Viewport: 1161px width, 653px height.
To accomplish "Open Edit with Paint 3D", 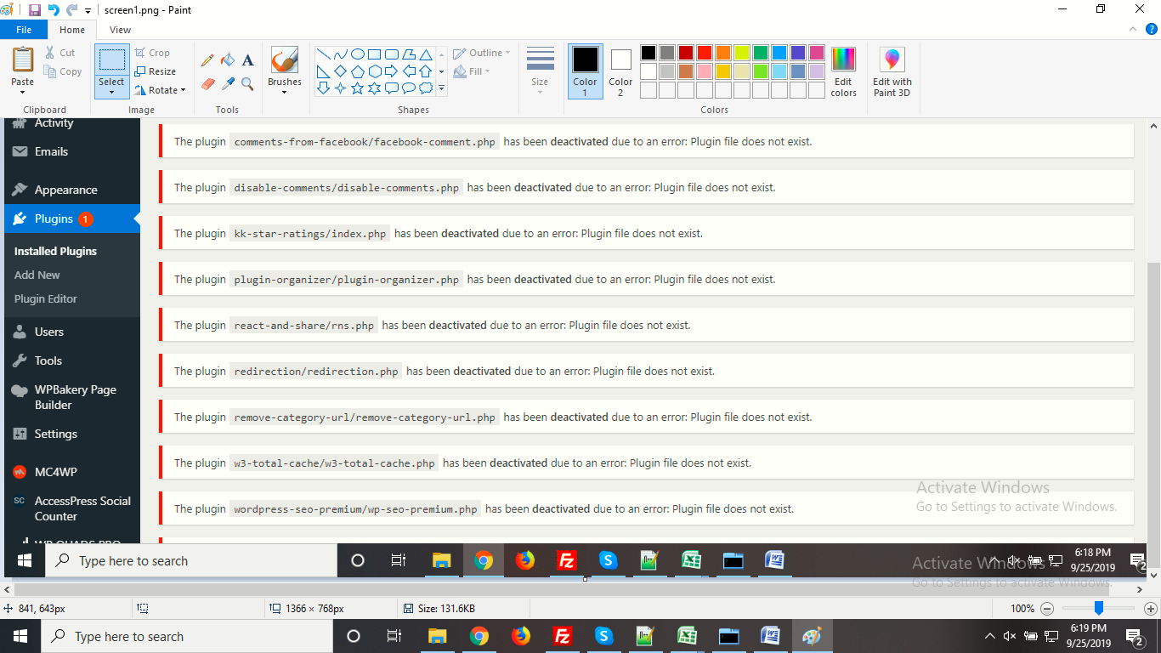I will pos(892,71).
